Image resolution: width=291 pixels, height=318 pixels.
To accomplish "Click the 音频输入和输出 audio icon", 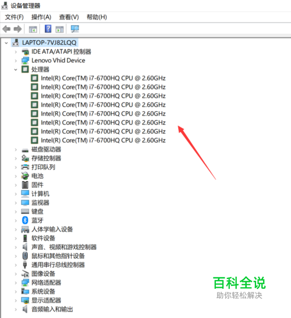I will tap(25, 309).
